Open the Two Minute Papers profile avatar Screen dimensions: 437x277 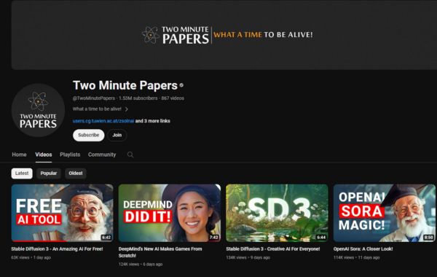click(x=38, y=110)
